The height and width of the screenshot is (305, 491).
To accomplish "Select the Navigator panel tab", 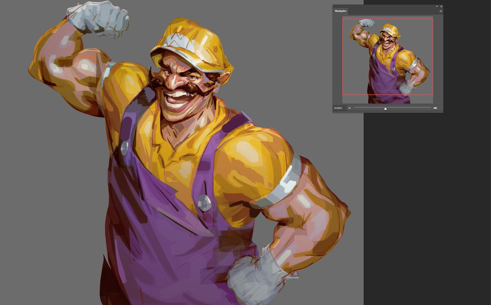I will pos(340,11).
